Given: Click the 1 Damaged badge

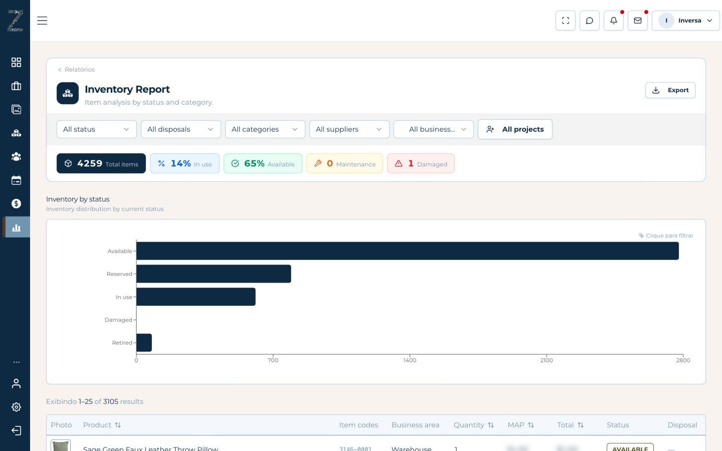Looking at the screenshot, I should (421, 163).
